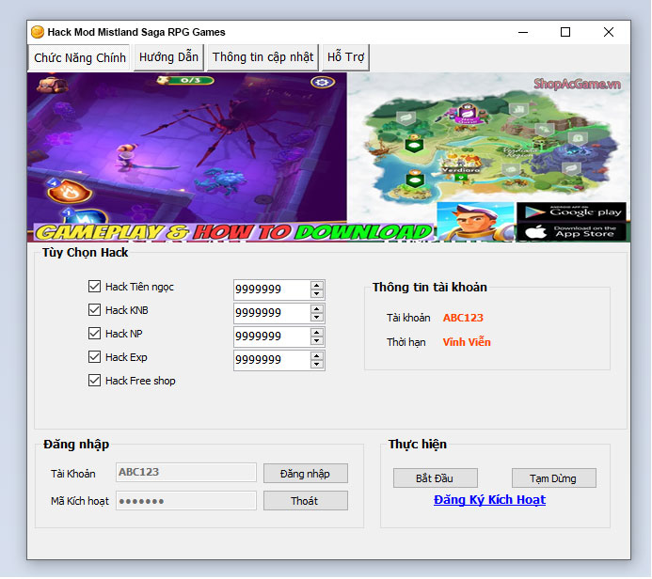The width and height of the screenshot is (652, 579).
Task: Click the hero portrait in the banner
Action: click(x=476, y=222)
